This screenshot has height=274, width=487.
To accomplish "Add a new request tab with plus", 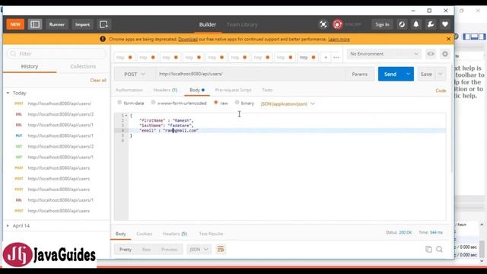I will coord(326,58).
